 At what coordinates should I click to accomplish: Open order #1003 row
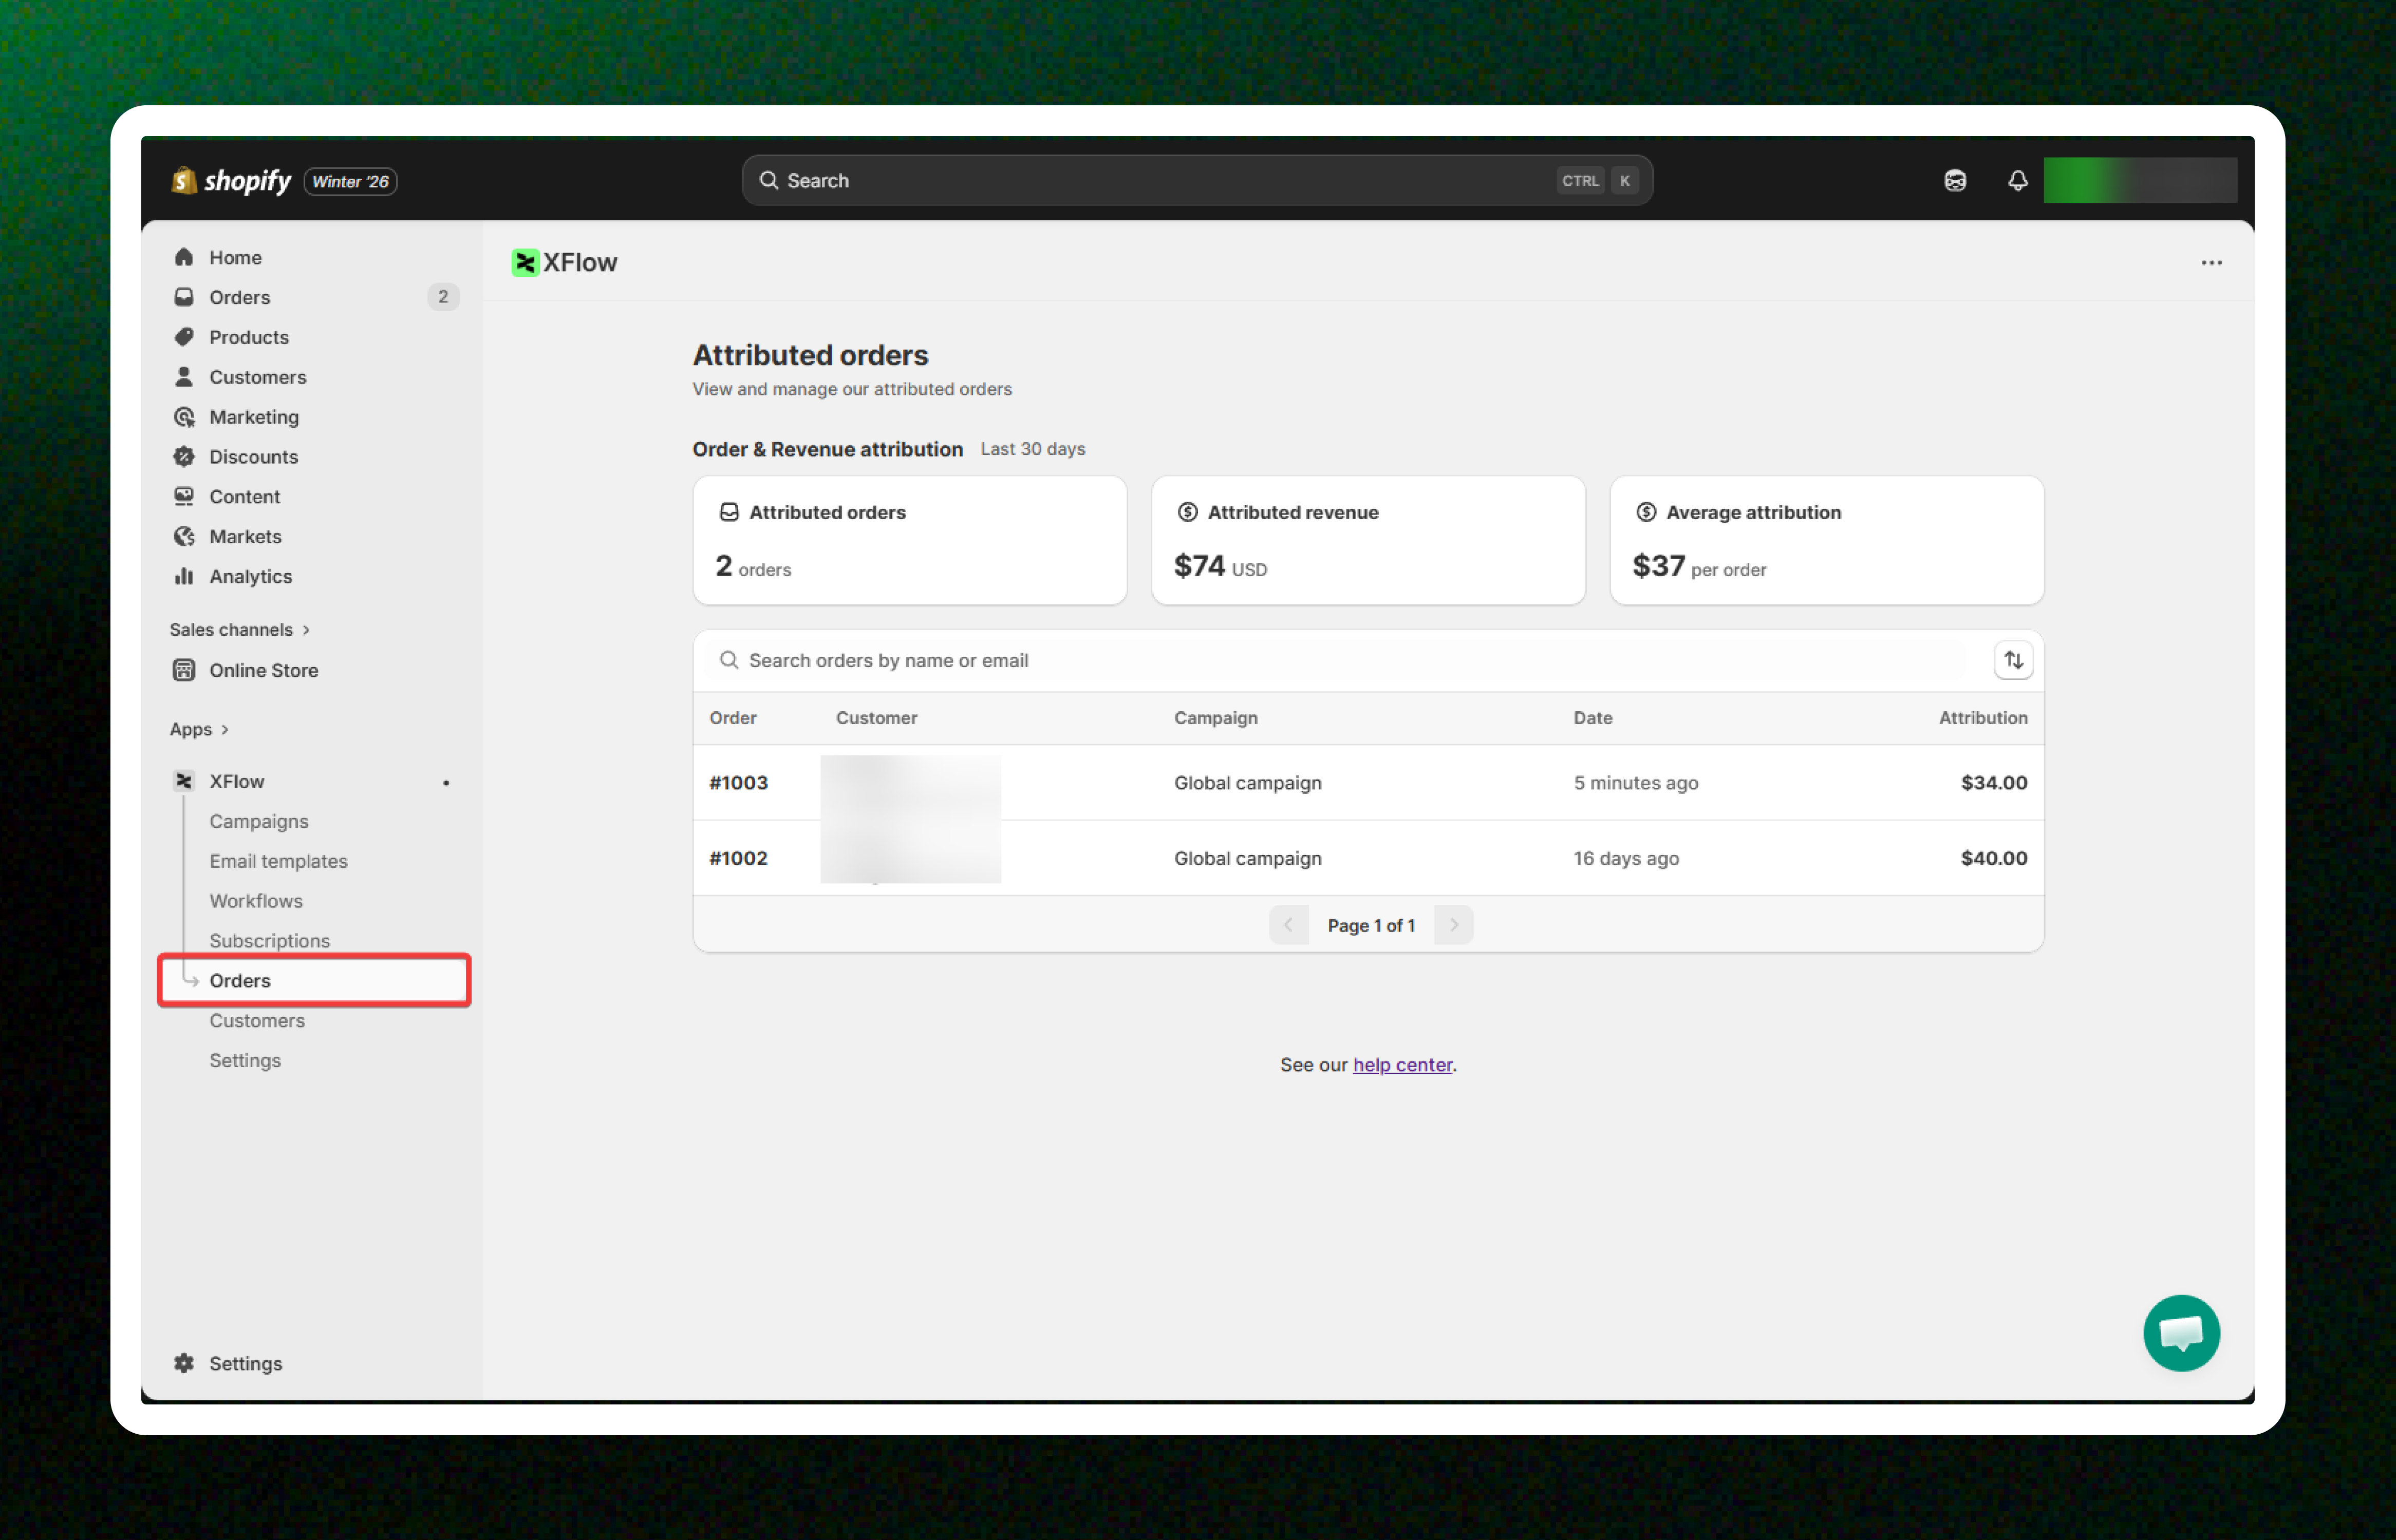pos(738,783)
